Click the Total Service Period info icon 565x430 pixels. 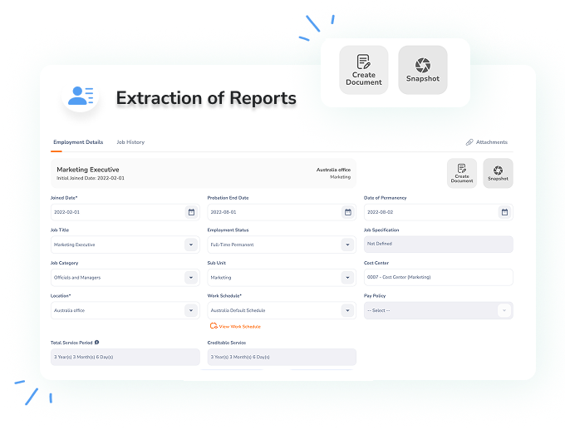pos(96,342)
